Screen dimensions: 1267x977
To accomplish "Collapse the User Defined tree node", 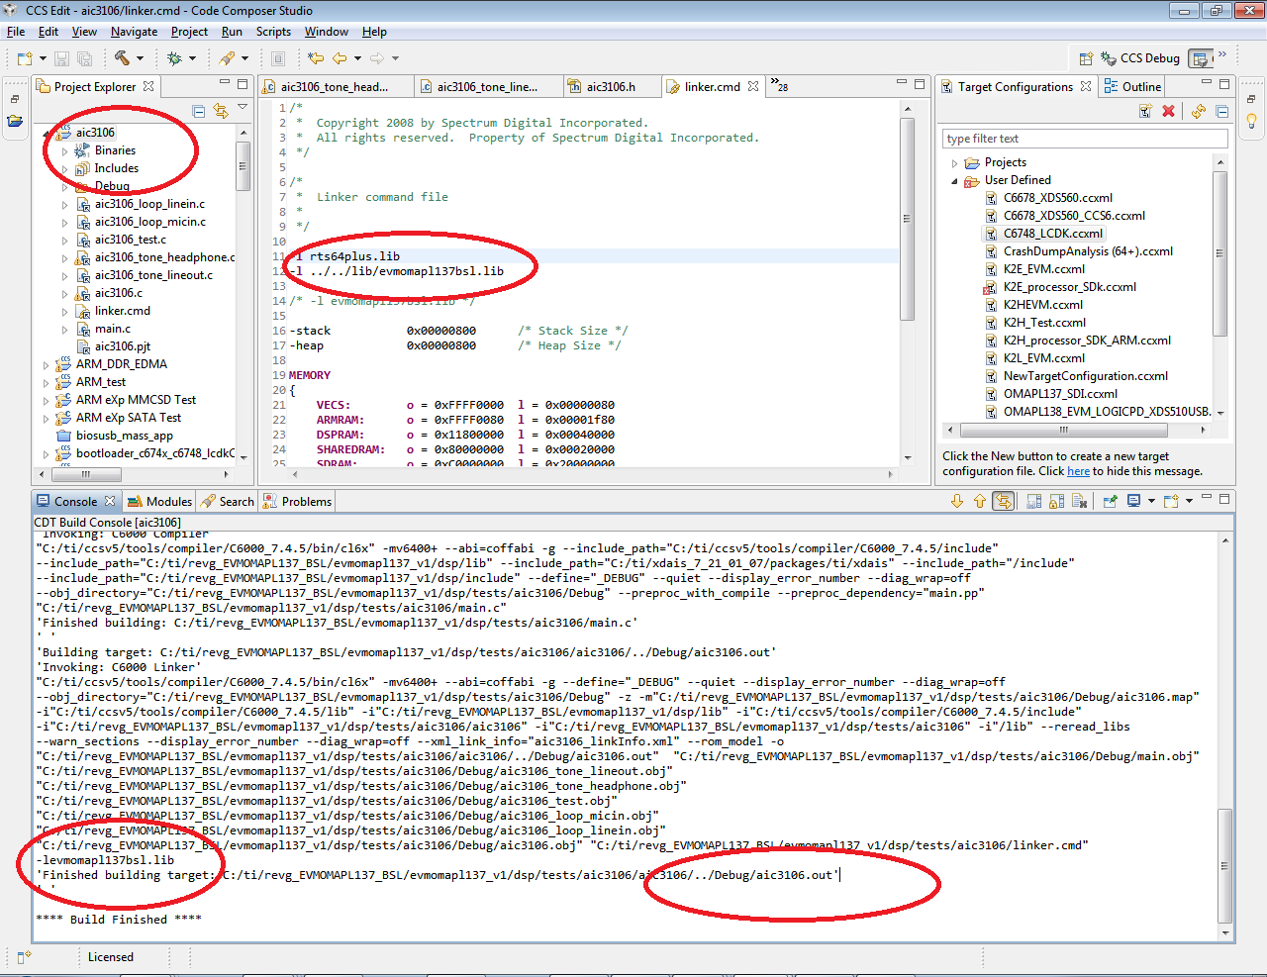I will [954, 181].
